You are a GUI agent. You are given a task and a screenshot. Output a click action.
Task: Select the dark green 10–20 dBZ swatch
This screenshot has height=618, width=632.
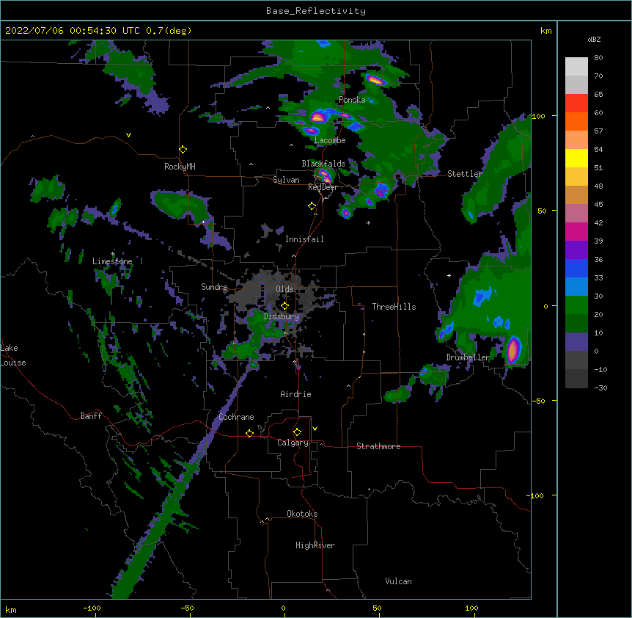[576, 323]
